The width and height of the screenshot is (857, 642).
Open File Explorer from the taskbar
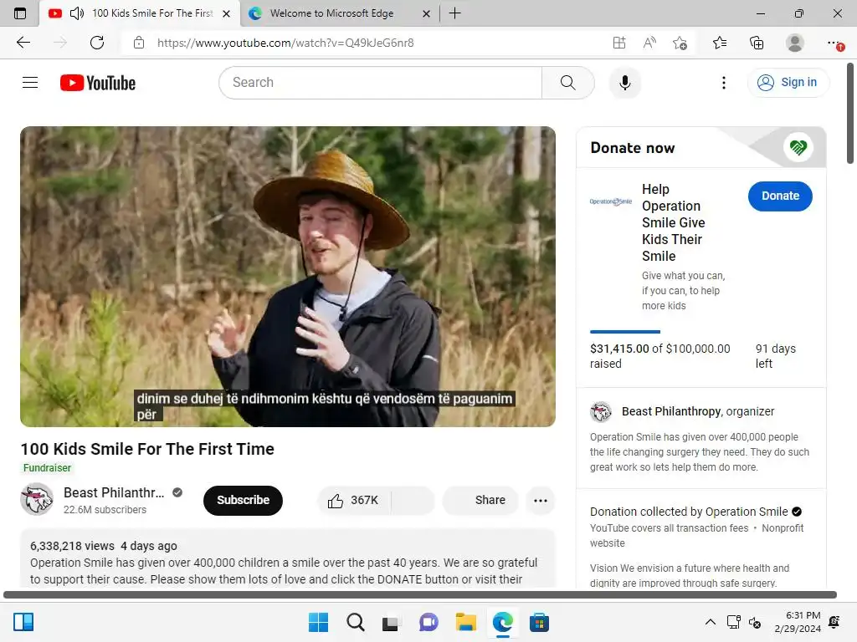pos(465,622)
